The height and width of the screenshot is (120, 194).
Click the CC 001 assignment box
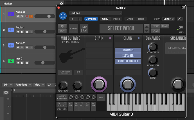pos(76,104)
